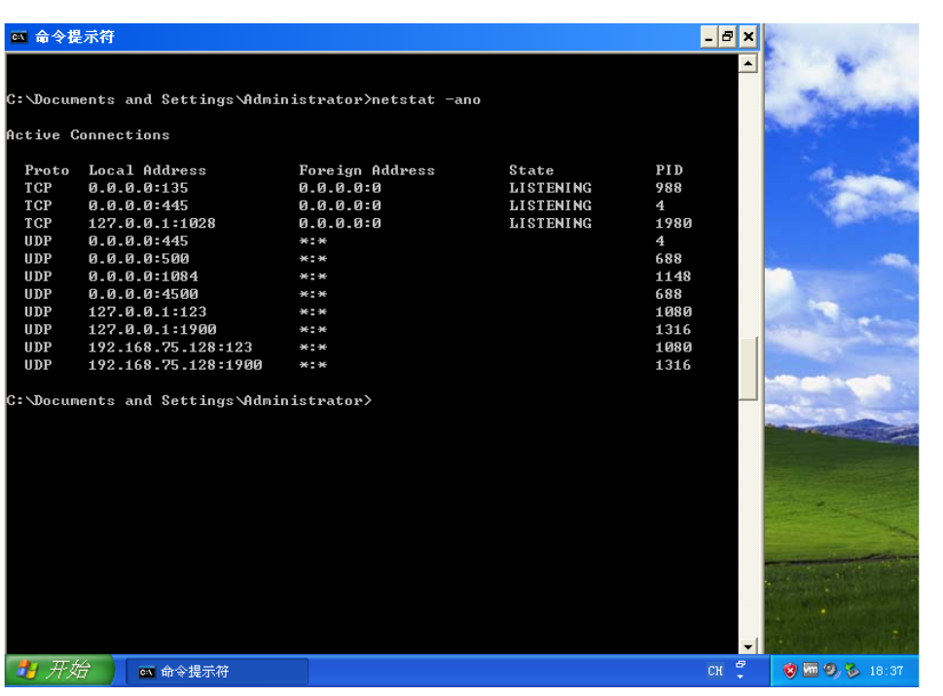Click PID 1080 in the 192.168.75.128:123 row
943x696 pixels.
[x=673, y=348]
